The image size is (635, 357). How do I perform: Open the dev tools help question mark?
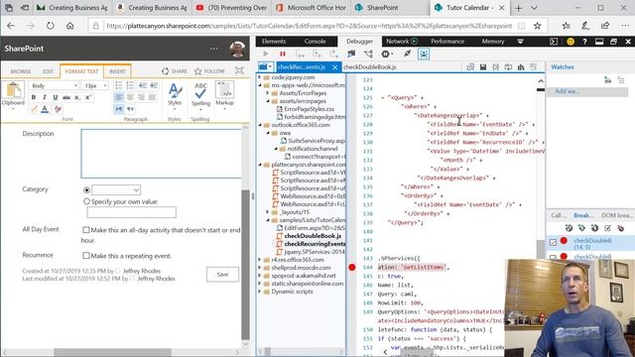pos(584,42)
